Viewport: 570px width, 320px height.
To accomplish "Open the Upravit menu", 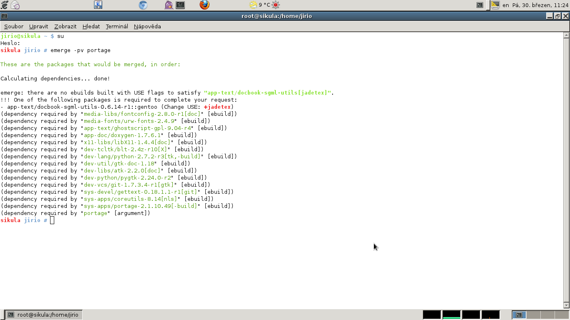I will pyautogui.click(x=39, y=26).
